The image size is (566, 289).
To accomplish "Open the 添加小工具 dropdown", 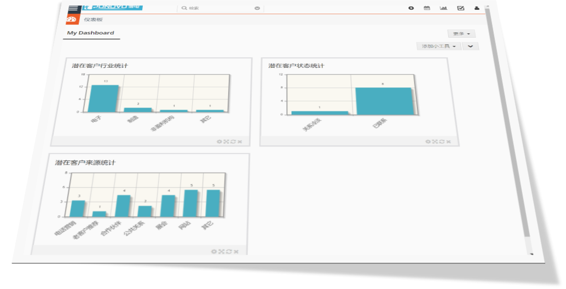I will click(x=439, y=46).
